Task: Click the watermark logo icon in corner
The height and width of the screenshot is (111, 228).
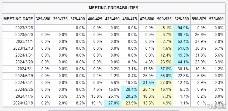Action: tap(209, 106)
